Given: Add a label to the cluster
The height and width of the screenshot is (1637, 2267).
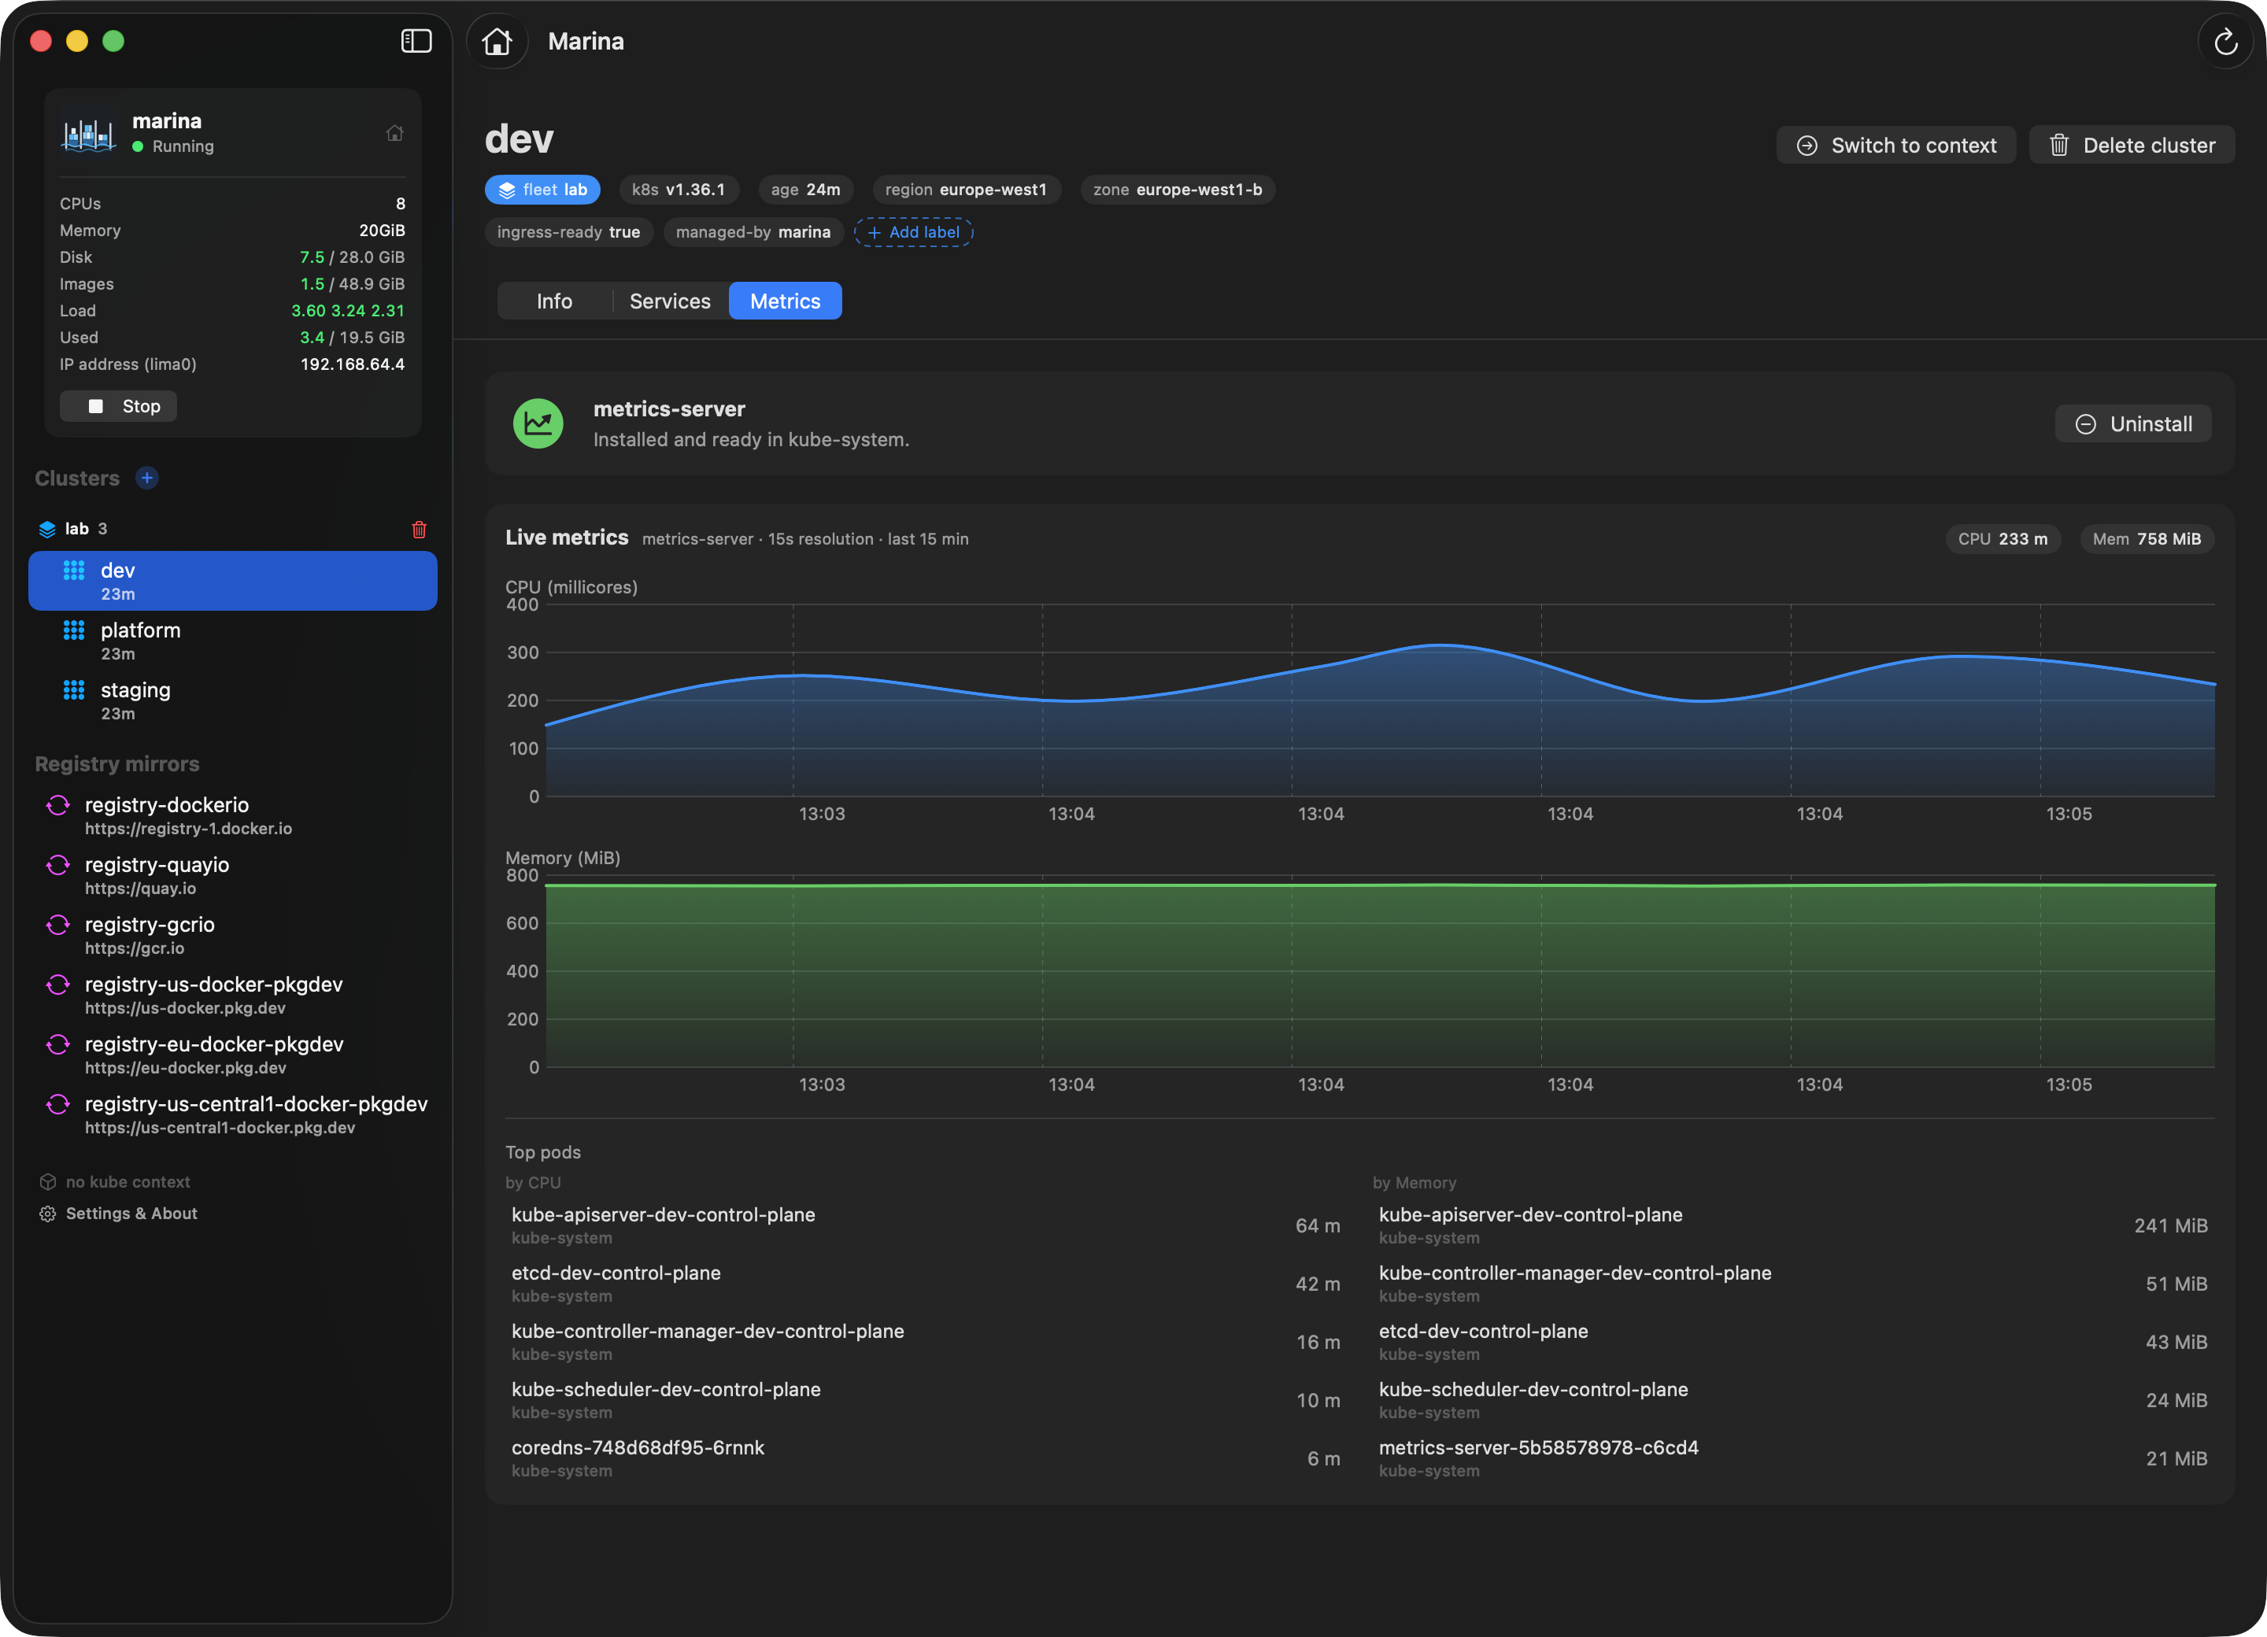Looking at the screenshot, I should point(912,232).
